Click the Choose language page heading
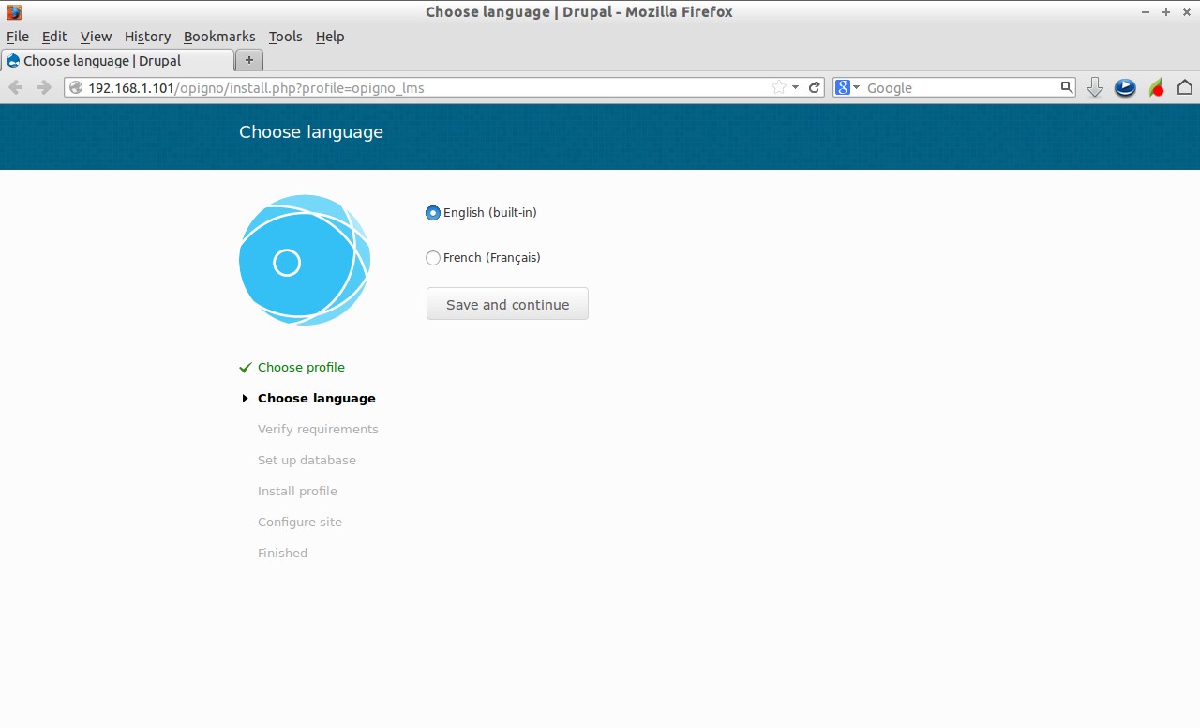The height and width of the screenshot is (728, 1200). click(311, 132)
